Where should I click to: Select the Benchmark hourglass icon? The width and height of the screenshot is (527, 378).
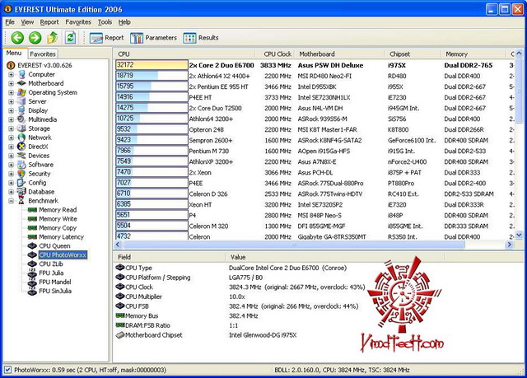coord(21,201)
